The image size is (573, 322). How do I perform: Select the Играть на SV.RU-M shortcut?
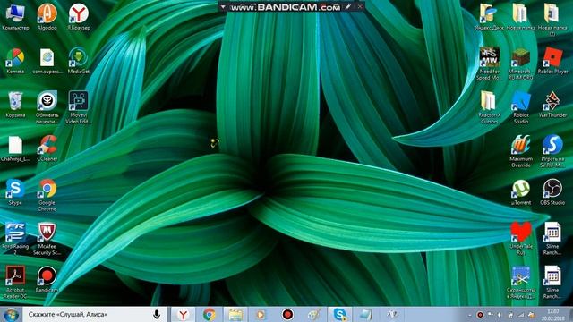click(x=552, y=151)
